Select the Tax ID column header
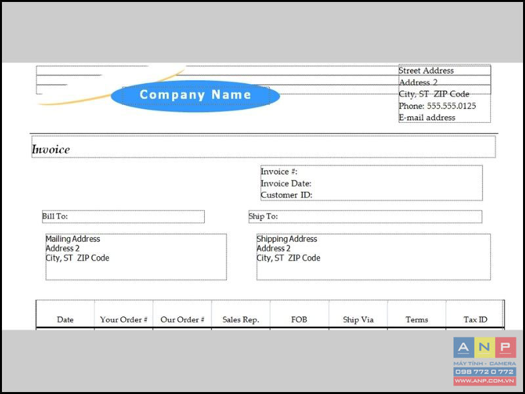 click(x=475, y=320)
